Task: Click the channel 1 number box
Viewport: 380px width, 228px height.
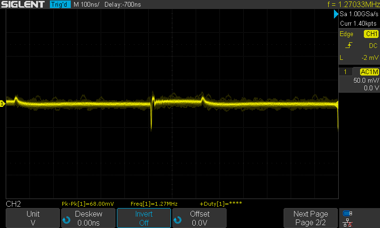Action: (345, 72)
